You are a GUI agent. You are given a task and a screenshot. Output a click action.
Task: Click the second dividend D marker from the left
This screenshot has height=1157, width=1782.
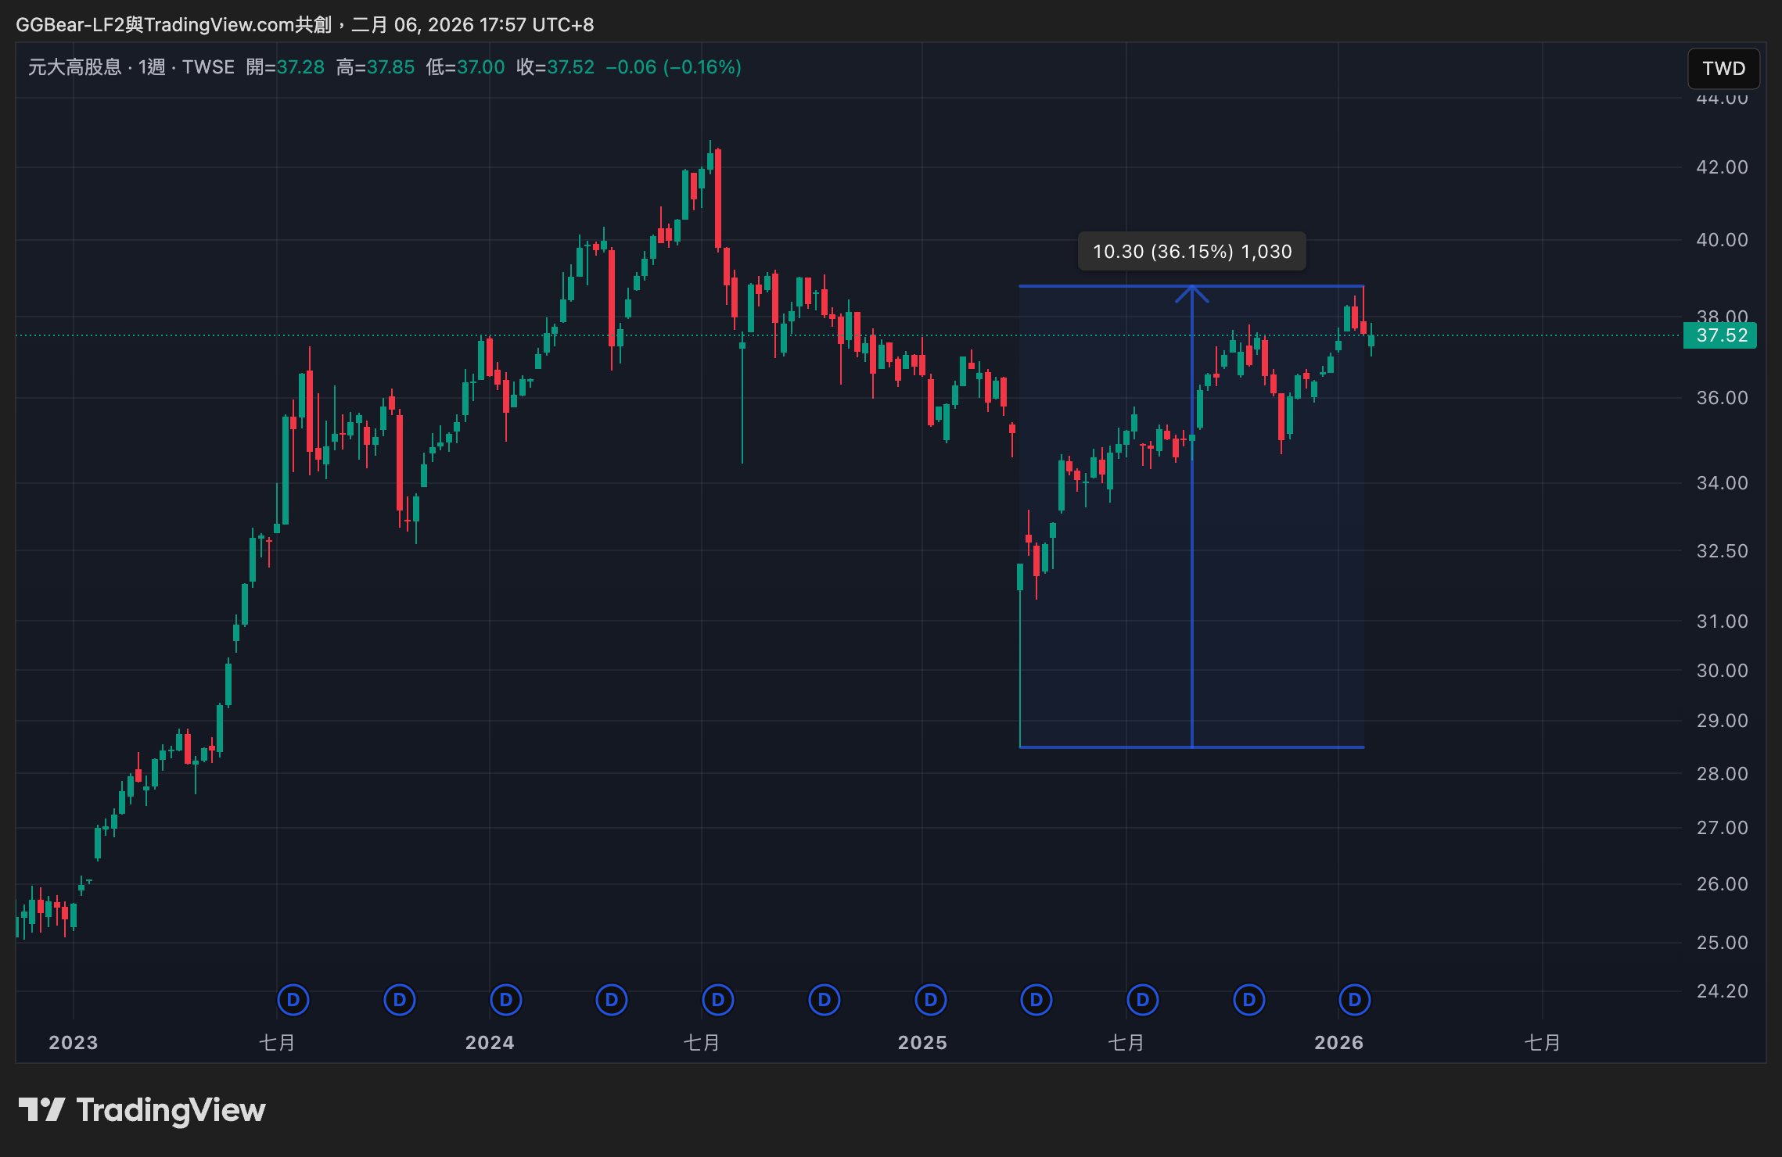click(x=400, y=999)
